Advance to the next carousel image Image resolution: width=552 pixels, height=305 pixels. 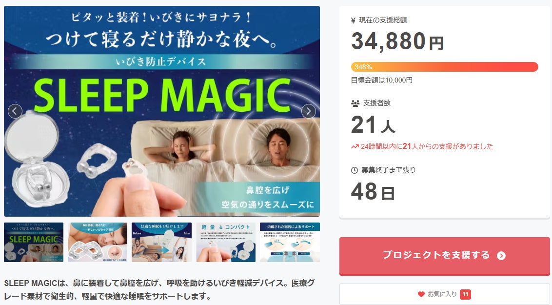click(x=309, y=111)
